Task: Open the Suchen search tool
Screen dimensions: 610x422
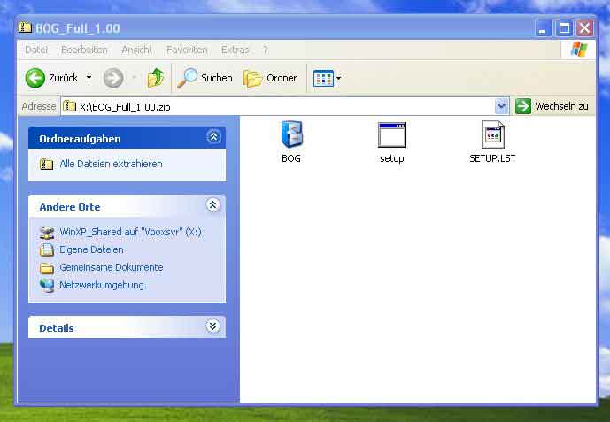Action: tap(205, 78)
